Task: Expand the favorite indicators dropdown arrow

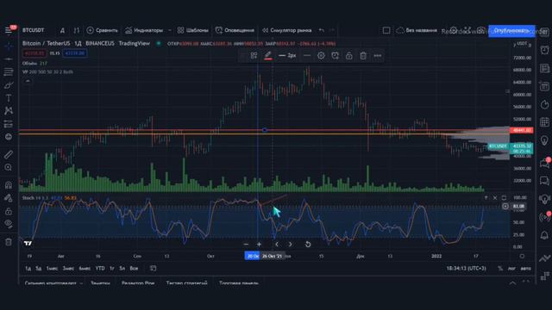Action: pos(170,31)
